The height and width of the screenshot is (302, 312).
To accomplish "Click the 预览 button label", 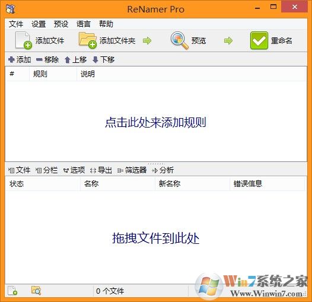I will pyautogui.click(x=199, y=40).
